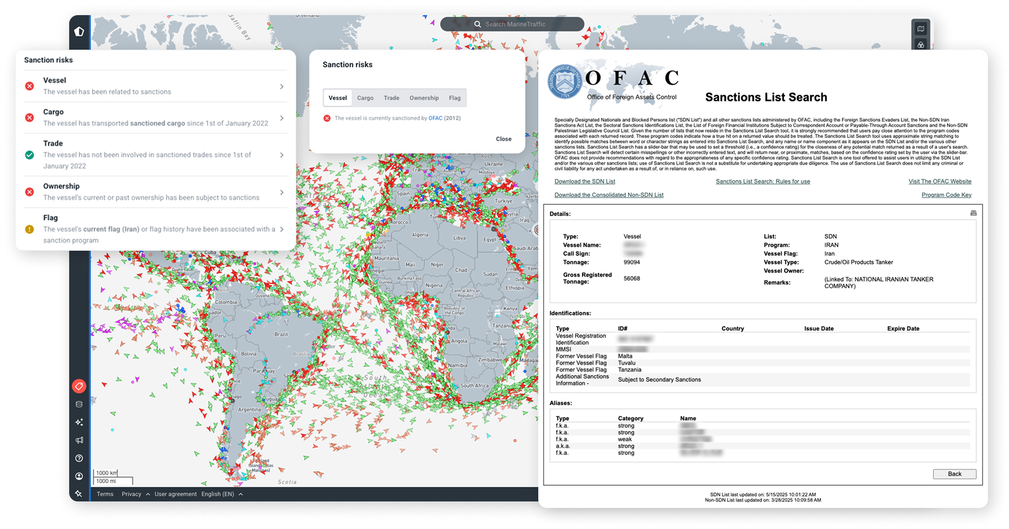Click the a.k.a. alias row type
Image resolution: width=1009 pixels, height=529 pixels.
563,446
